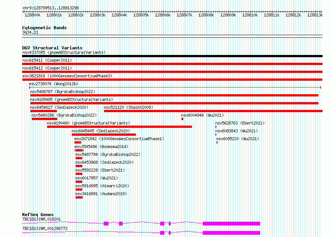This screenshot has height=237, width=333.
Task: Select nsv3416891 (Audano2019) label
Action: pyautogui.click(x=101, y=194)
